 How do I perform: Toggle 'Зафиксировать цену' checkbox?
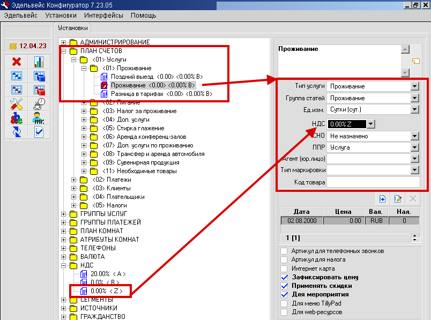pos(284,277)
